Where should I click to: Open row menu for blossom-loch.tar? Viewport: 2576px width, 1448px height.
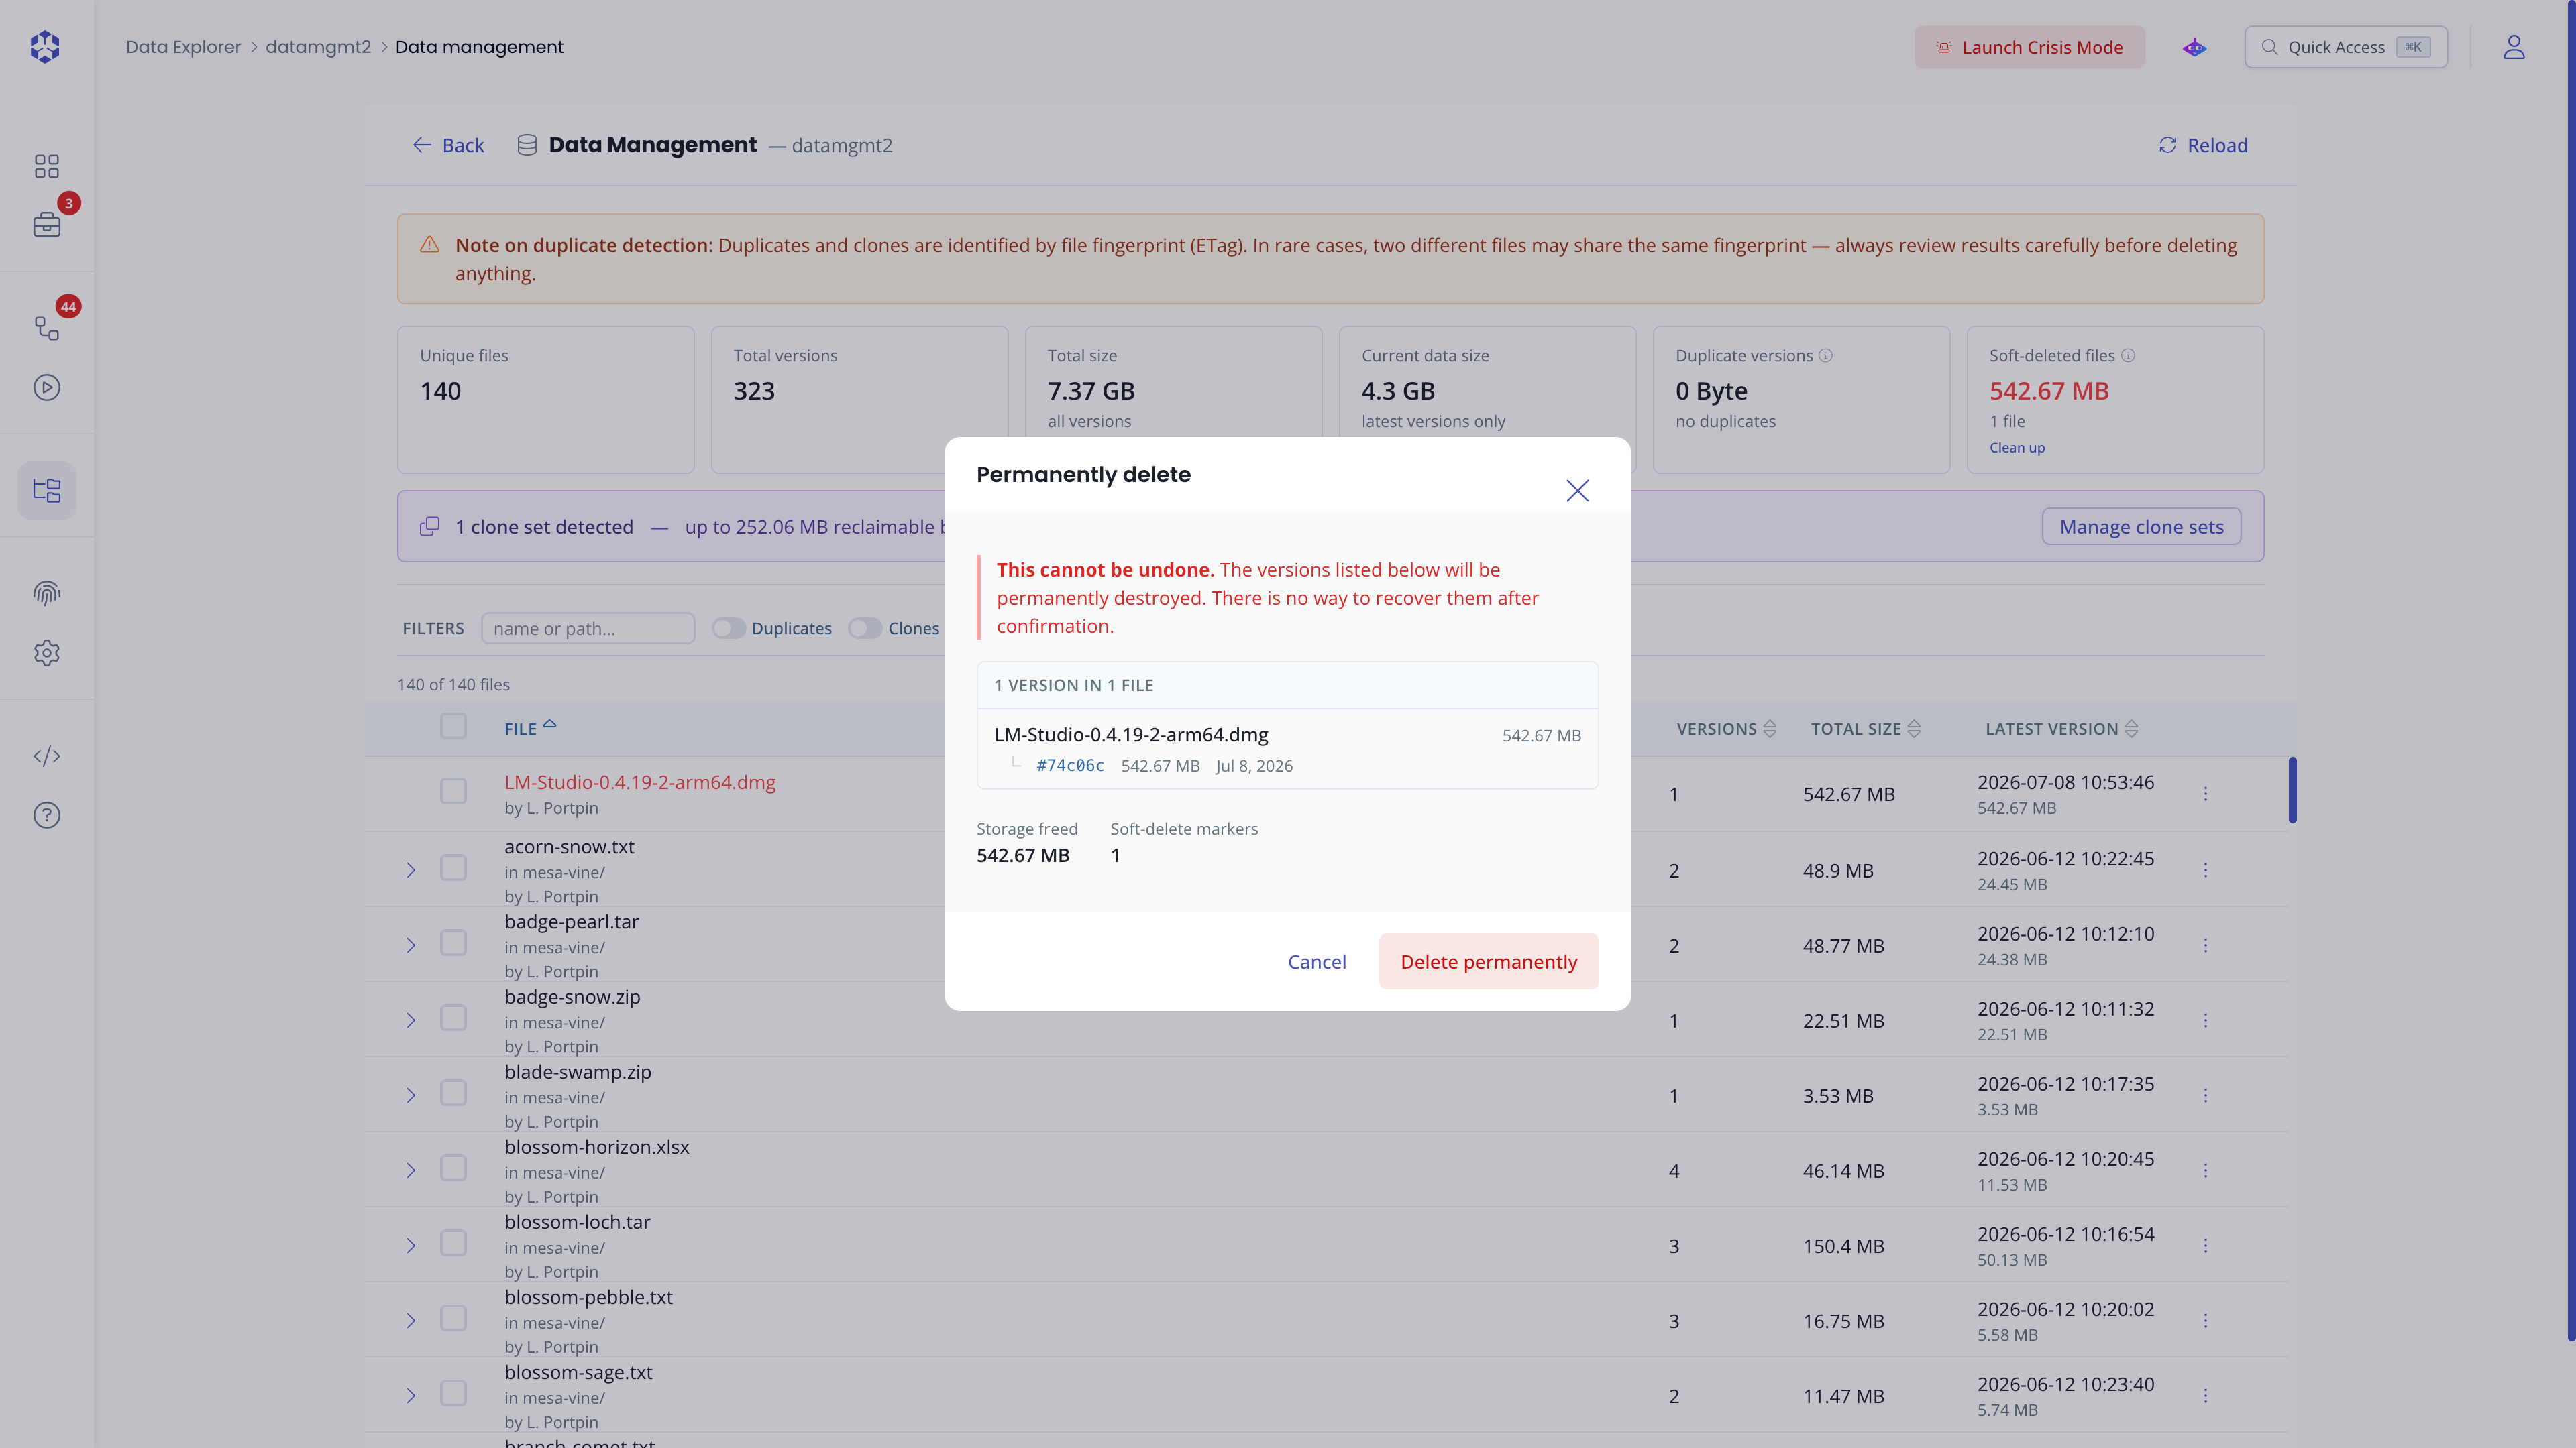click(x=2205, y=1245)
